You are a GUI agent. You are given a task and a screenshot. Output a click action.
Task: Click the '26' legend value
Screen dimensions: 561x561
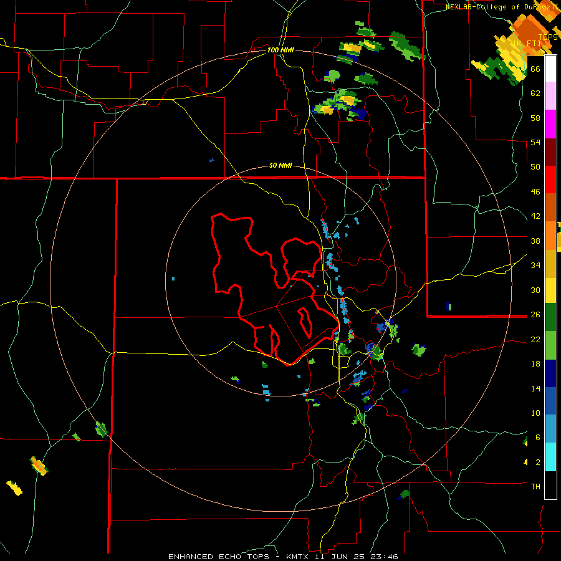click(x=535, y=315)
